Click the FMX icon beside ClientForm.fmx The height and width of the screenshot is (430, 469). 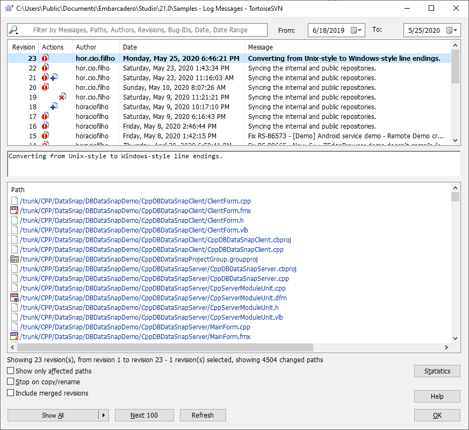[15, 211]
